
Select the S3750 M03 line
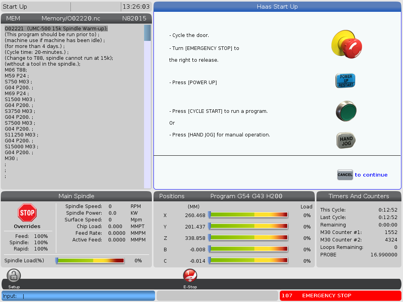pyautogui.click(x=20, y=111)
